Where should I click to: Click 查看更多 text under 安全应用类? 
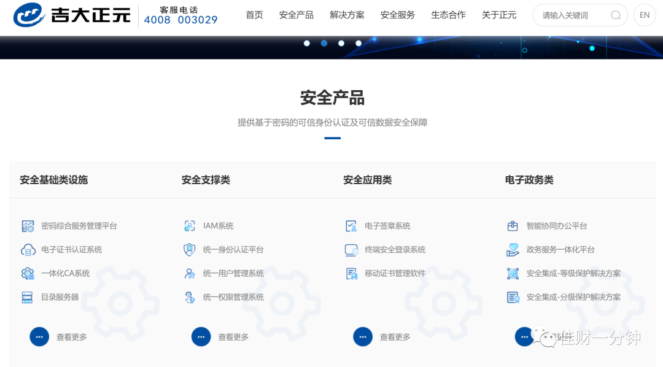coord(395,337)
